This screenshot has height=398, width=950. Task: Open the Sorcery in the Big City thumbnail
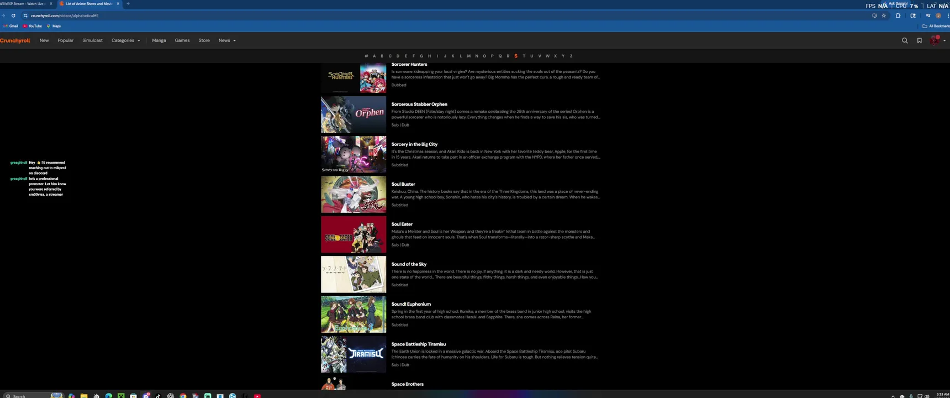point(353,154)
